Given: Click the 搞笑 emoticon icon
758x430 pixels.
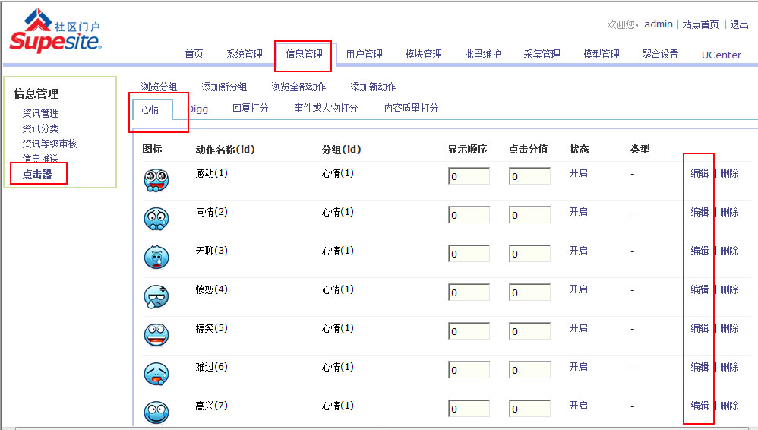Looking at the screenshot, I should (156, 335).
